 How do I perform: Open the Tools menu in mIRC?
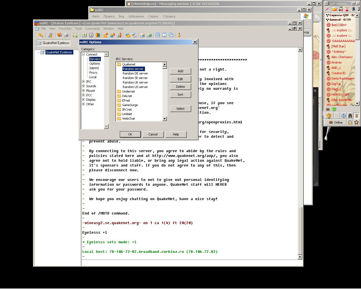click(78, 29)
